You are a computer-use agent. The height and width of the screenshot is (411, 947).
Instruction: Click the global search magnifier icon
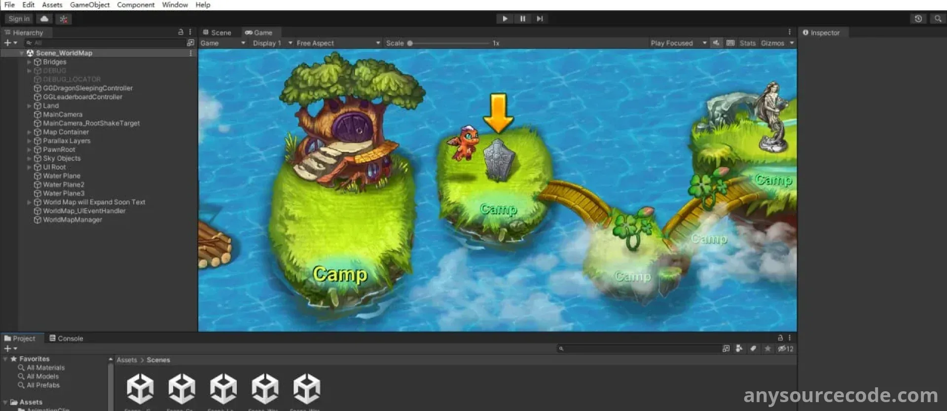[x=938, y=19]
